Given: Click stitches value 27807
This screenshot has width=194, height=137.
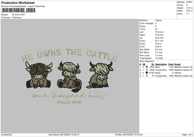Looking at the screenshot, I should coord(189,2).
